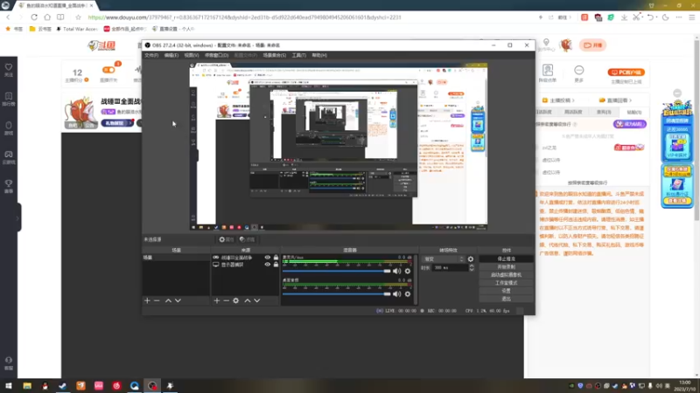Open OBS Help menu

click(x=319, y=55)
